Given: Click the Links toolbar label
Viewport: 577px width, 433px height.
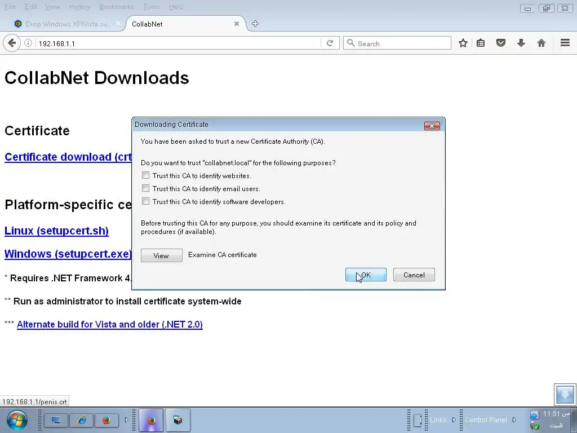Looking at the screenshot, I should pyautogui.click(x=438, y=419).
